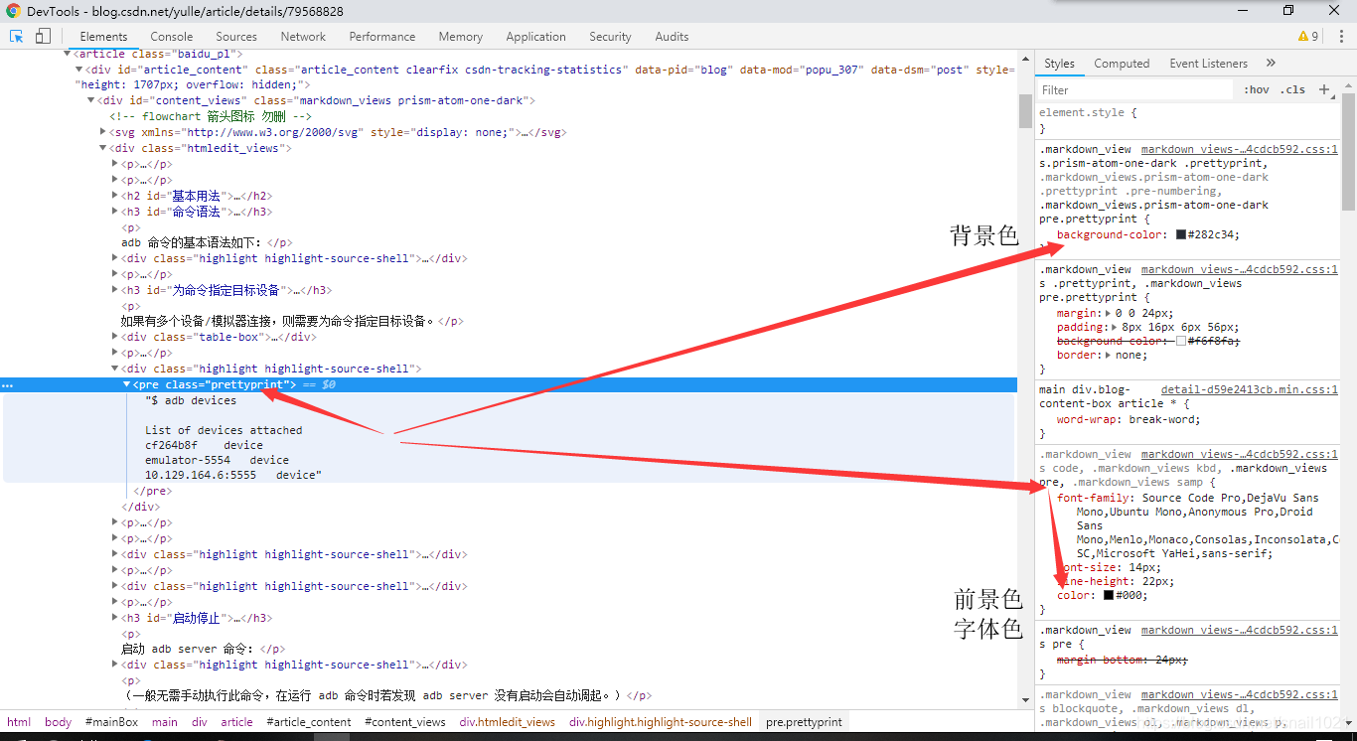Open the Event Listeners sidebar tab

tap(1208, 63)
